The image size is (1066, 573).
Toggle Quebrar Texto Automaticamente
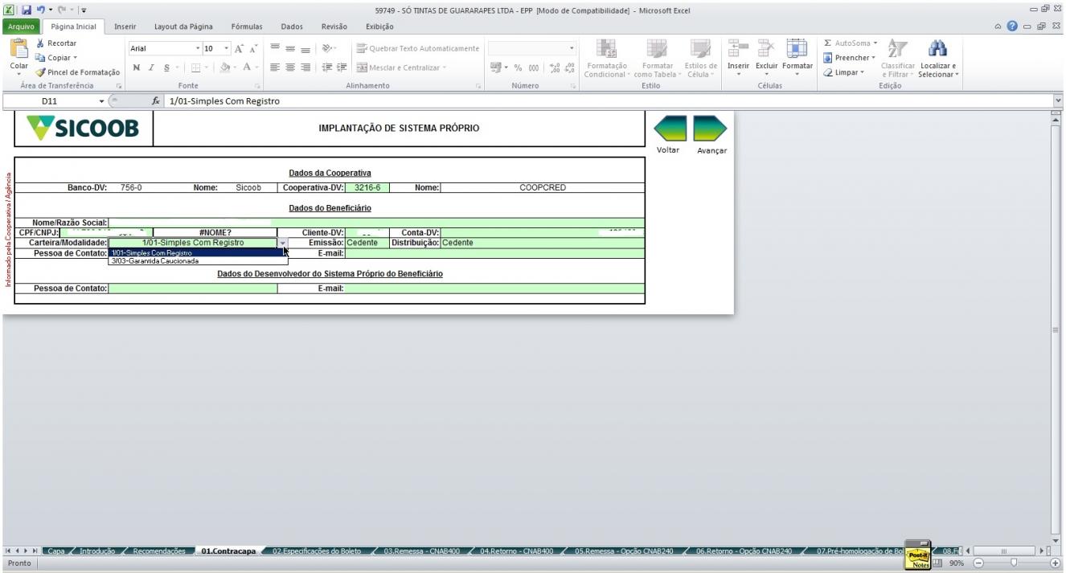click(x=418, y=48)
